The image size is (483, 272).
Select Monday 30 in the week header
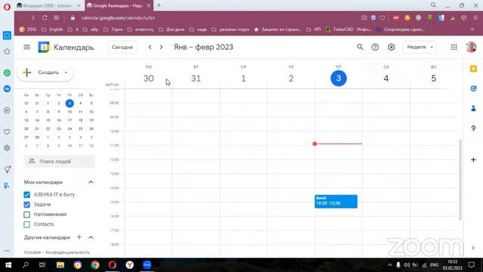coord(149,79)
